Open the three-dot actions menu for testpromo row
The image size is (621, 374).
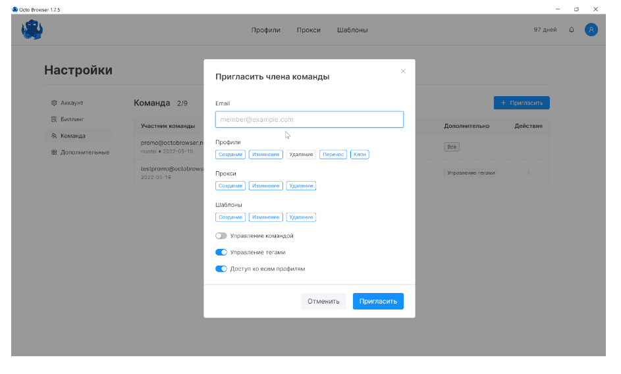coord(528,173)
